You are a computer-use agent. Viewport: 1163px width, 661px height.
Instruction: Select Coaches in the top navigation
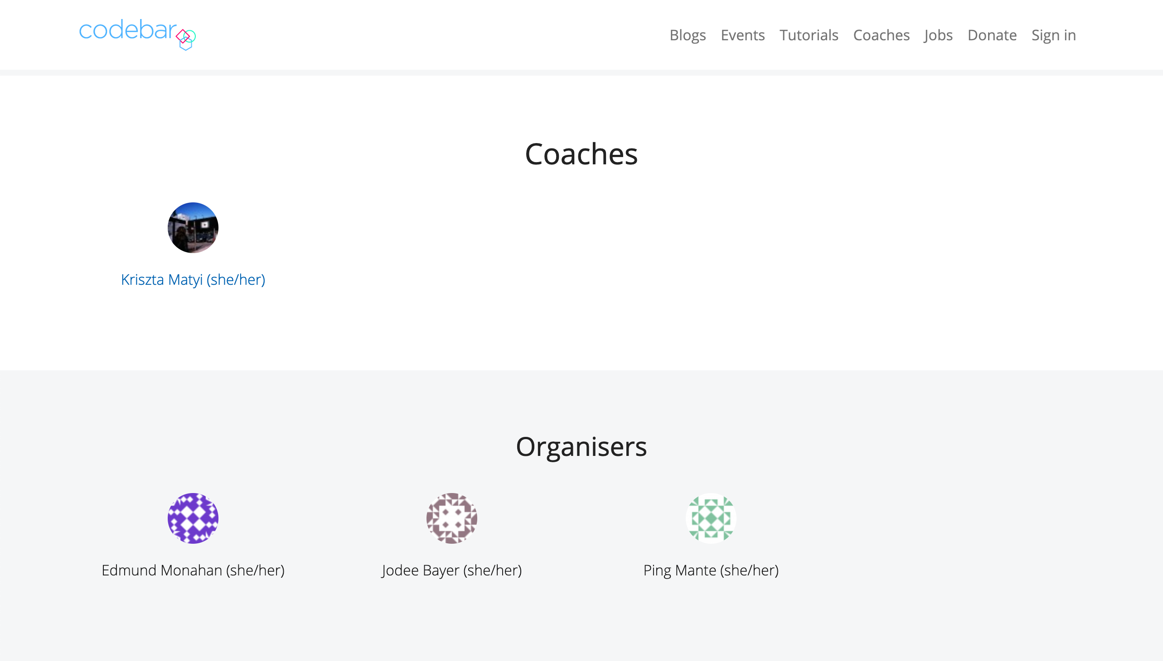pyautogui.click(x=881, y=35)
